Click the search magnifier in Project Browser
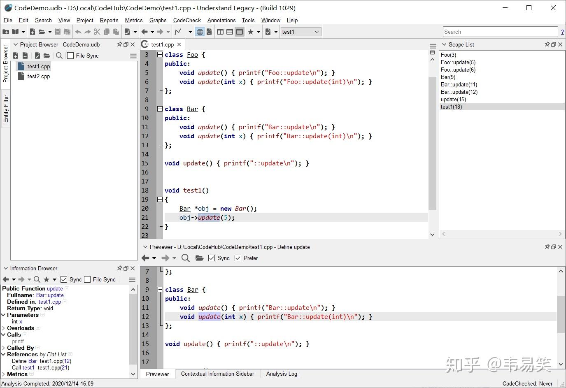Screen dimensions: 566x388 click(x=59, y=56)
